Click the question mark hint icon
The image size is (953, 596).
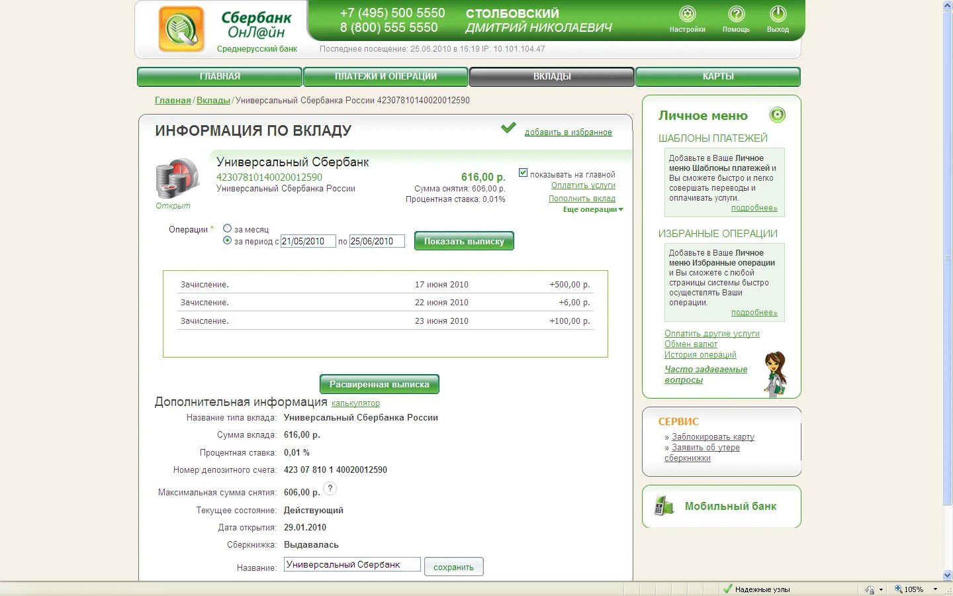330,489
